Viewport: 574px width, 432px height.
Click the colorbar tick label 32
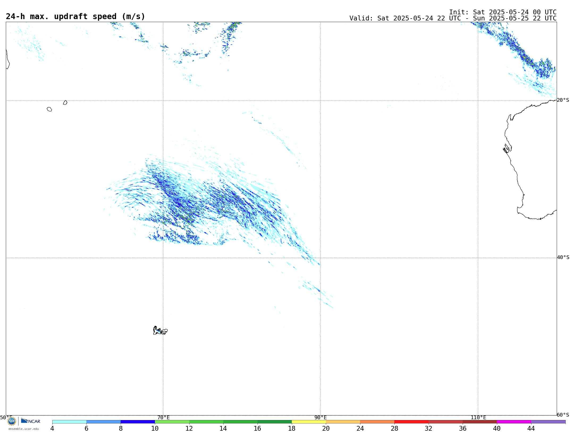click(x=429, y=429)
